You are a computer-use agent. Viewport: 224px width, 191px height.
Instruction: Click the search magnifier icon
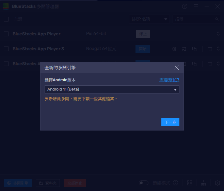tap(217, 19)
